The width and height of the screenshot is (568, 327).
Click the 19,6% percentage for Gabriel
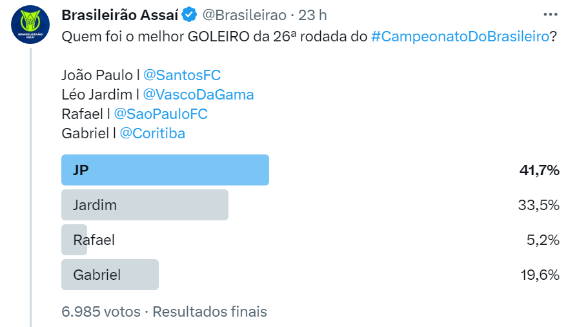[x=539, y=275]
